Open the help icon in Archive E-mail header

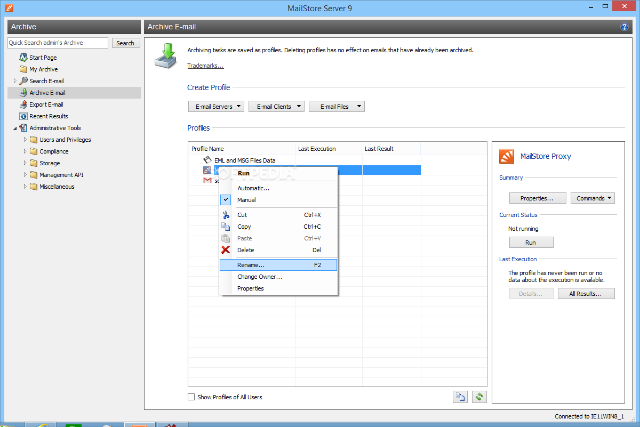(625, 27)
